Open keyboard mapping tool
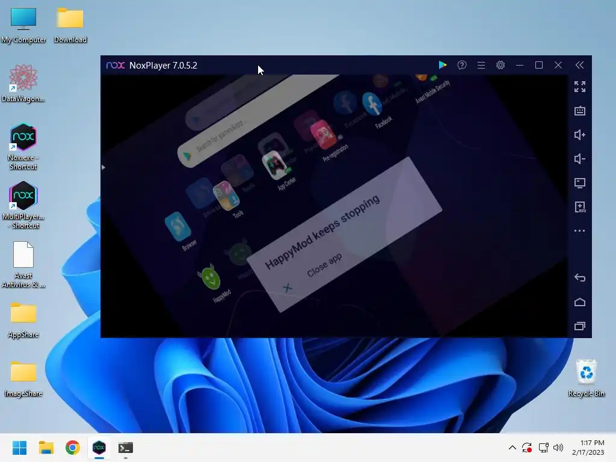The height and width of the screenshot is (462, 616). coord(580,111)
